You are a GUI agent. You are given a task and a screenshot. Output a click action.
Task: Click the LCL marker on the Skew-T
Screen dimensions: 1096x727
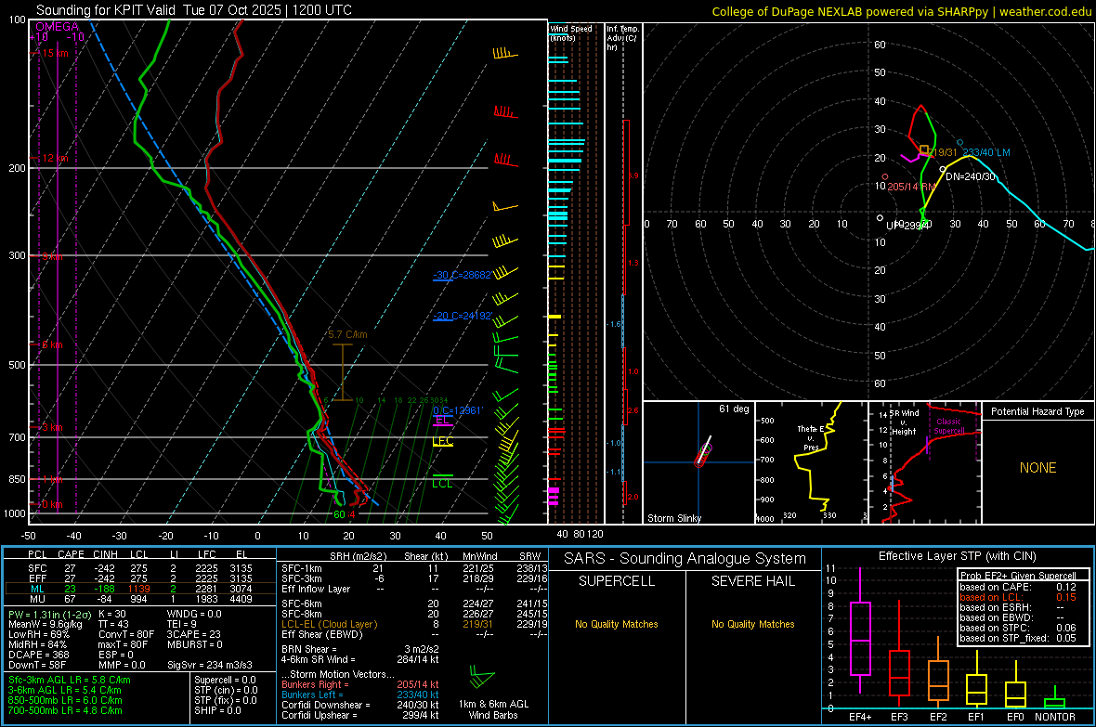click(x=442, y=483)
